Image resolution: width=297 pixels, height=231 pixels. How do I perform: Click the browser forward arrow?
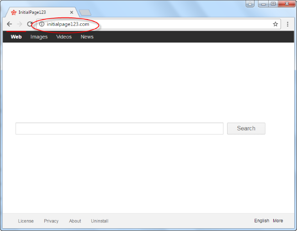click(x=19, y=24)
